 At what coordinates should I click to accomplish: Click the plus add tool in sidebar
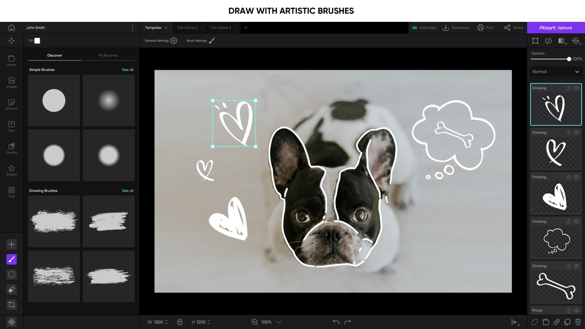pyautogui.click(x=12, y=244)
